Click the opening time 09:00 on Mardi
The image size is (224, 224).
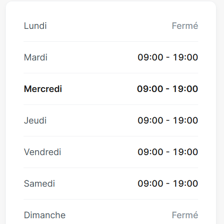150,57
